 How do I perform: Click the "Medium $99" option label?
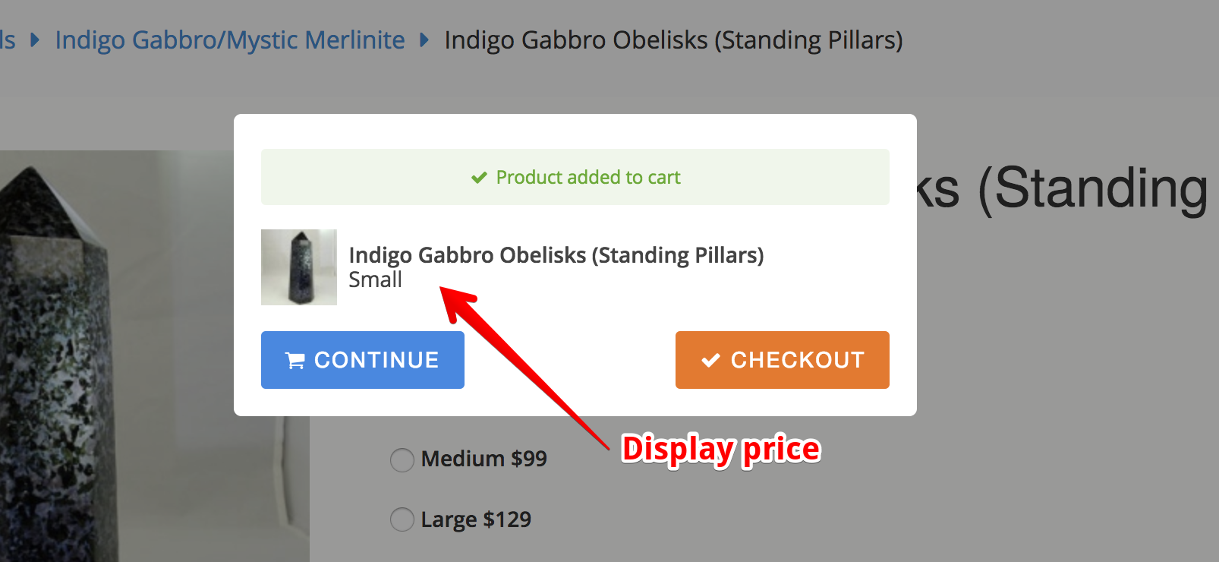484,459
